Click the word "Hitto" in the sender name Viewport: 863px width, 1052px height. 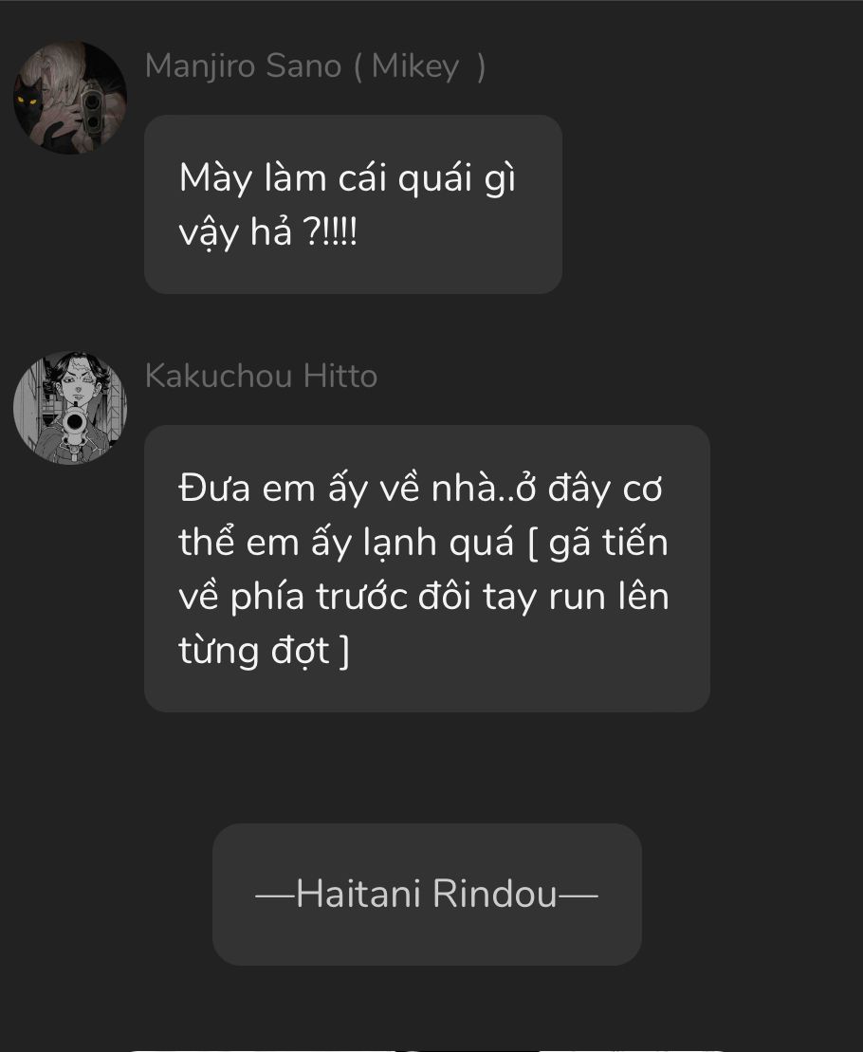(340, 376)
